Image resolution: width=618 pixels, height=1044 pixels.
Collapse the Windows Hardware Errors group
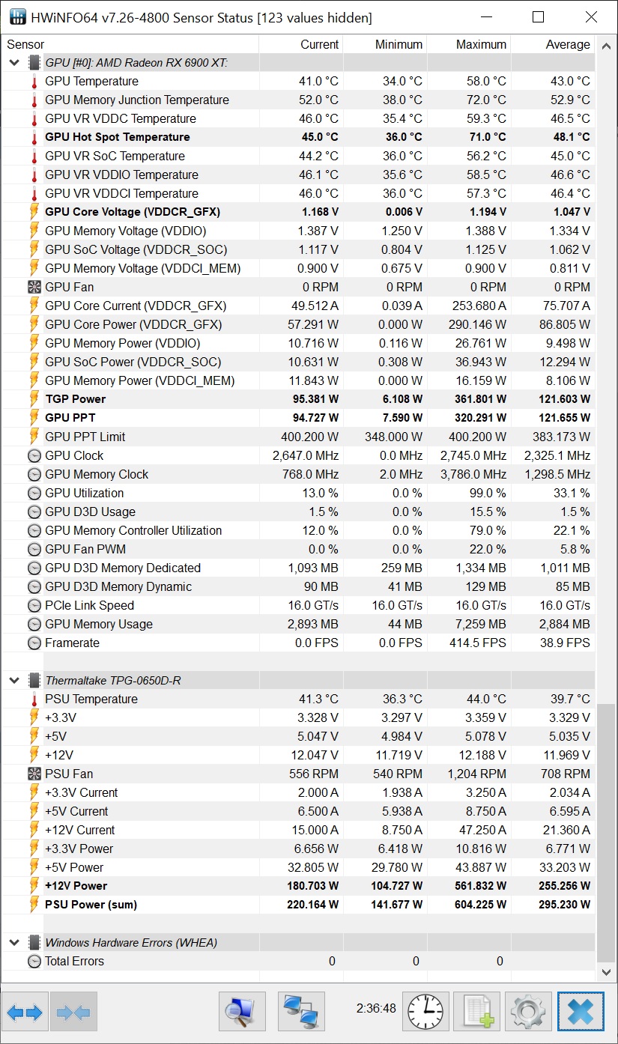pyautogui.click(x=13, y=943)
